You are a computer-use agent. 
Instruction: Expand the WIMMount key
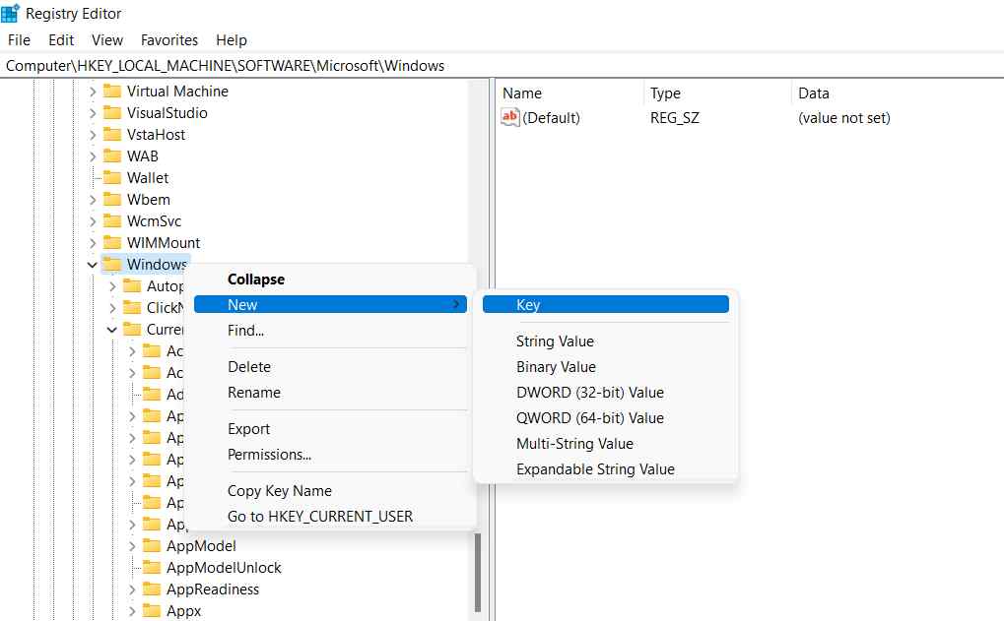[x=93, y=244]
